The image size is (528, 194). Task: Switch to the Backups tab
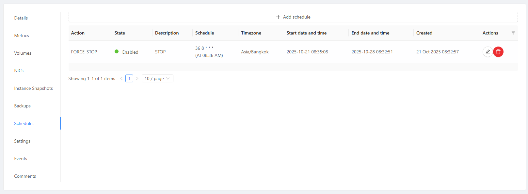(x=22, y=106)
